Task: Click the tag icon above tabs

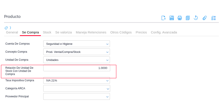Action: point(6,28)
